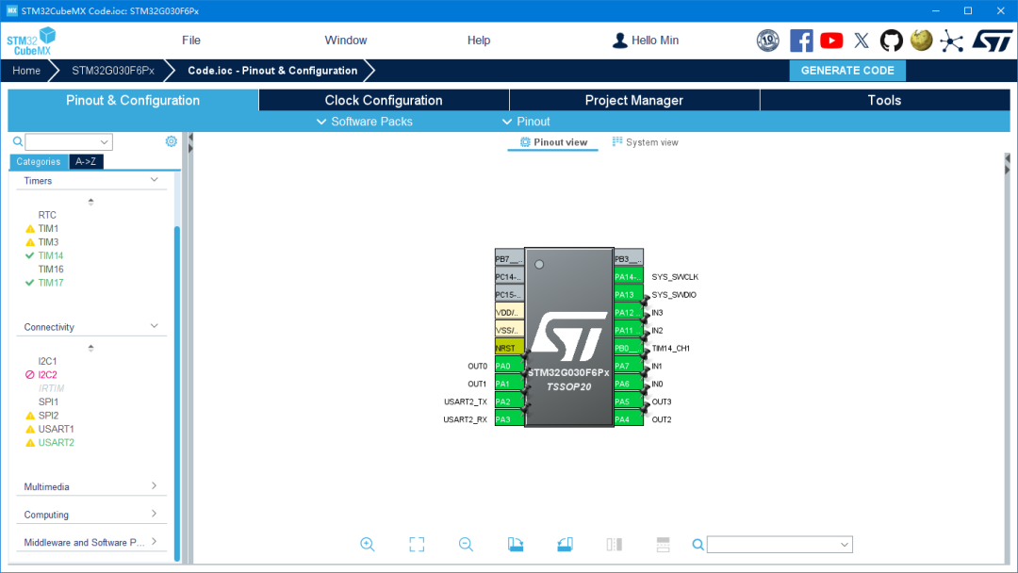
Task: Open the Software Packs dropdown
Action: click(364, 122)
